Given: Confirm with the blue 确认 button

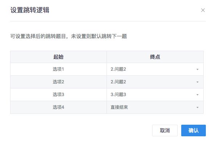Looking at the screenshot, I should (194, 130).
